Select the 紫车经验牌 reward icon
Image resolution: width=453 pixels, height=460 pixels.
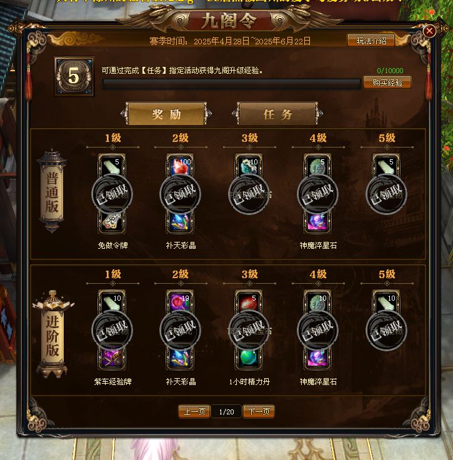[112, 359]
